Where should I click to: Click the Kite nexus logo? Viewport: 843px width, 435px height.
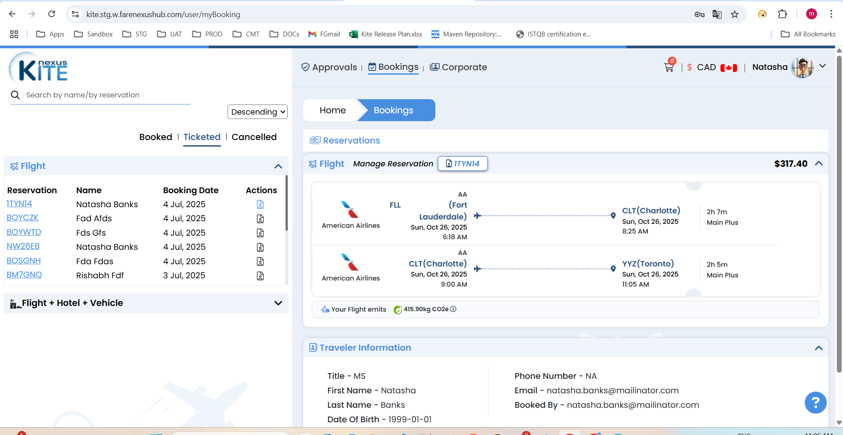(x=38, y=68)
